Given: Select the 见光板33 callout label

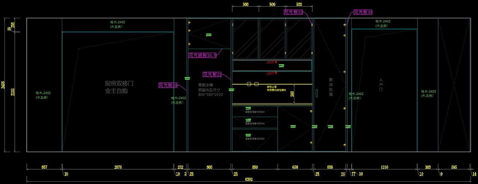Looking at the screenshot, I should (x=363, y=12).
